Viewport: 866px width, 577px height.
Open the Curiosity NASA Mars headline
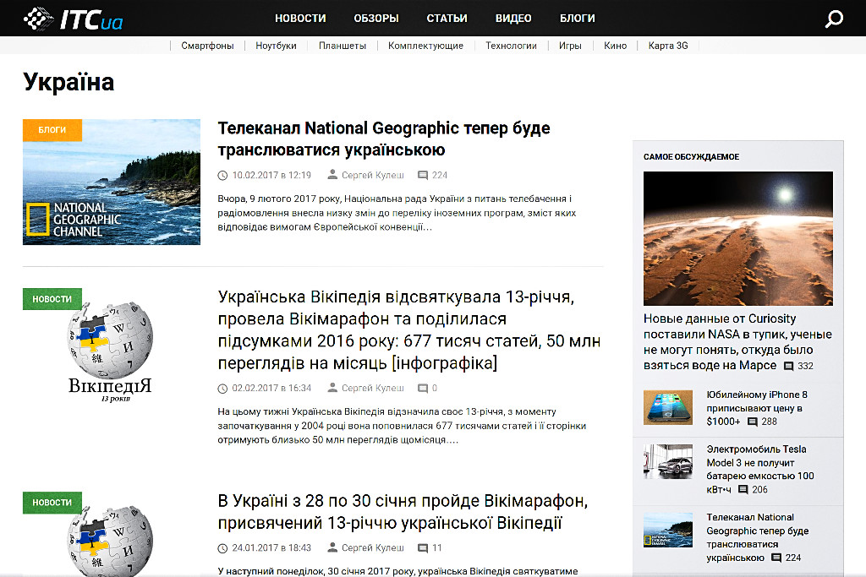coord(737,342)
